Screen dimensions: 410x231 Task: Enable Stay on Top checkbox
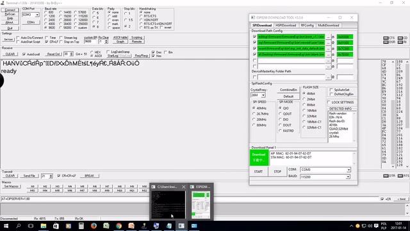click(61, 42)
